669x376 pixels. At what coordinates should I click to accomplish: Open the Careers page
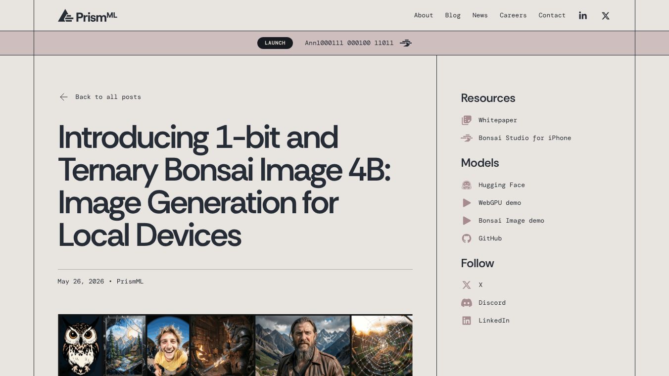coord(513,15)
